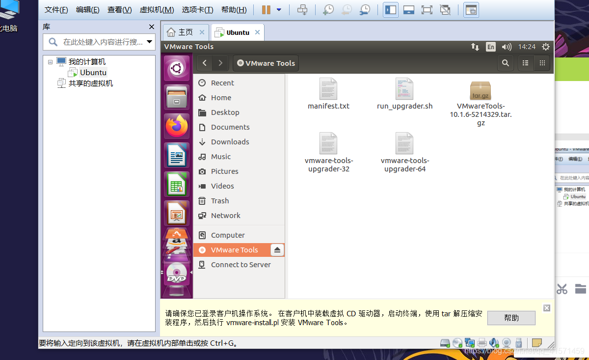Click the webcam status icon
Screen dimensions: 589x360
pyautogui.click(x=506, y=343)
